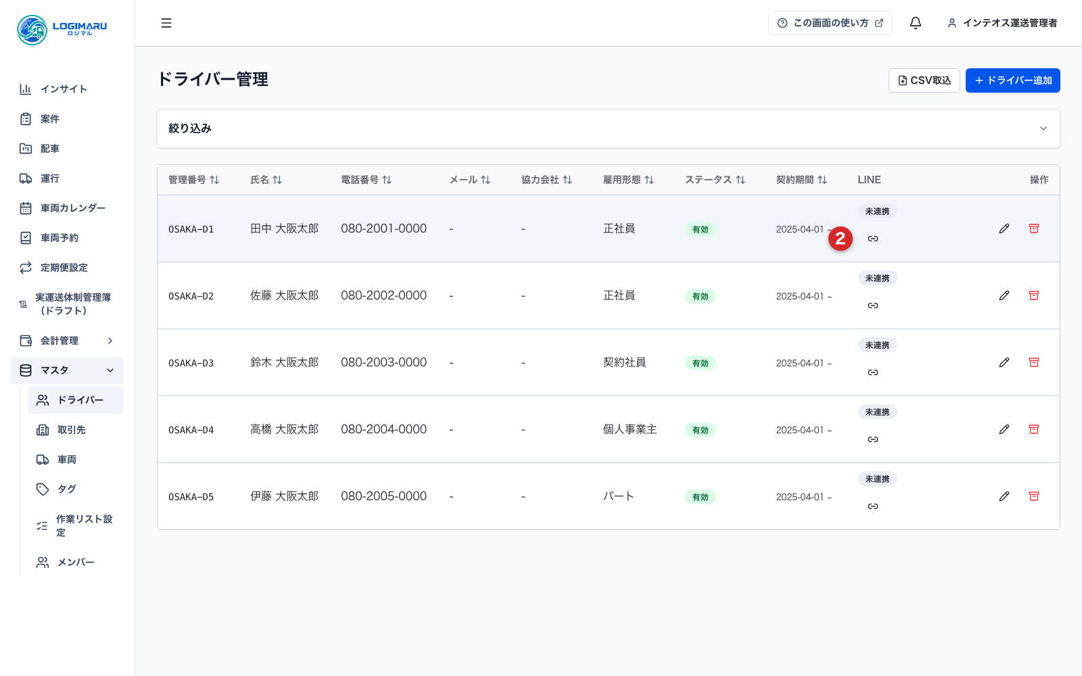Go to インサイト in sidebar

tap(67, 89)
